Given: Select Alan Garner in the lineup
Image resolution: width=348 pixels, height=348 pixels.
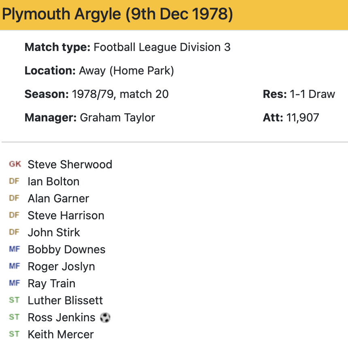Looking at the screenshot, I should 58,199.
